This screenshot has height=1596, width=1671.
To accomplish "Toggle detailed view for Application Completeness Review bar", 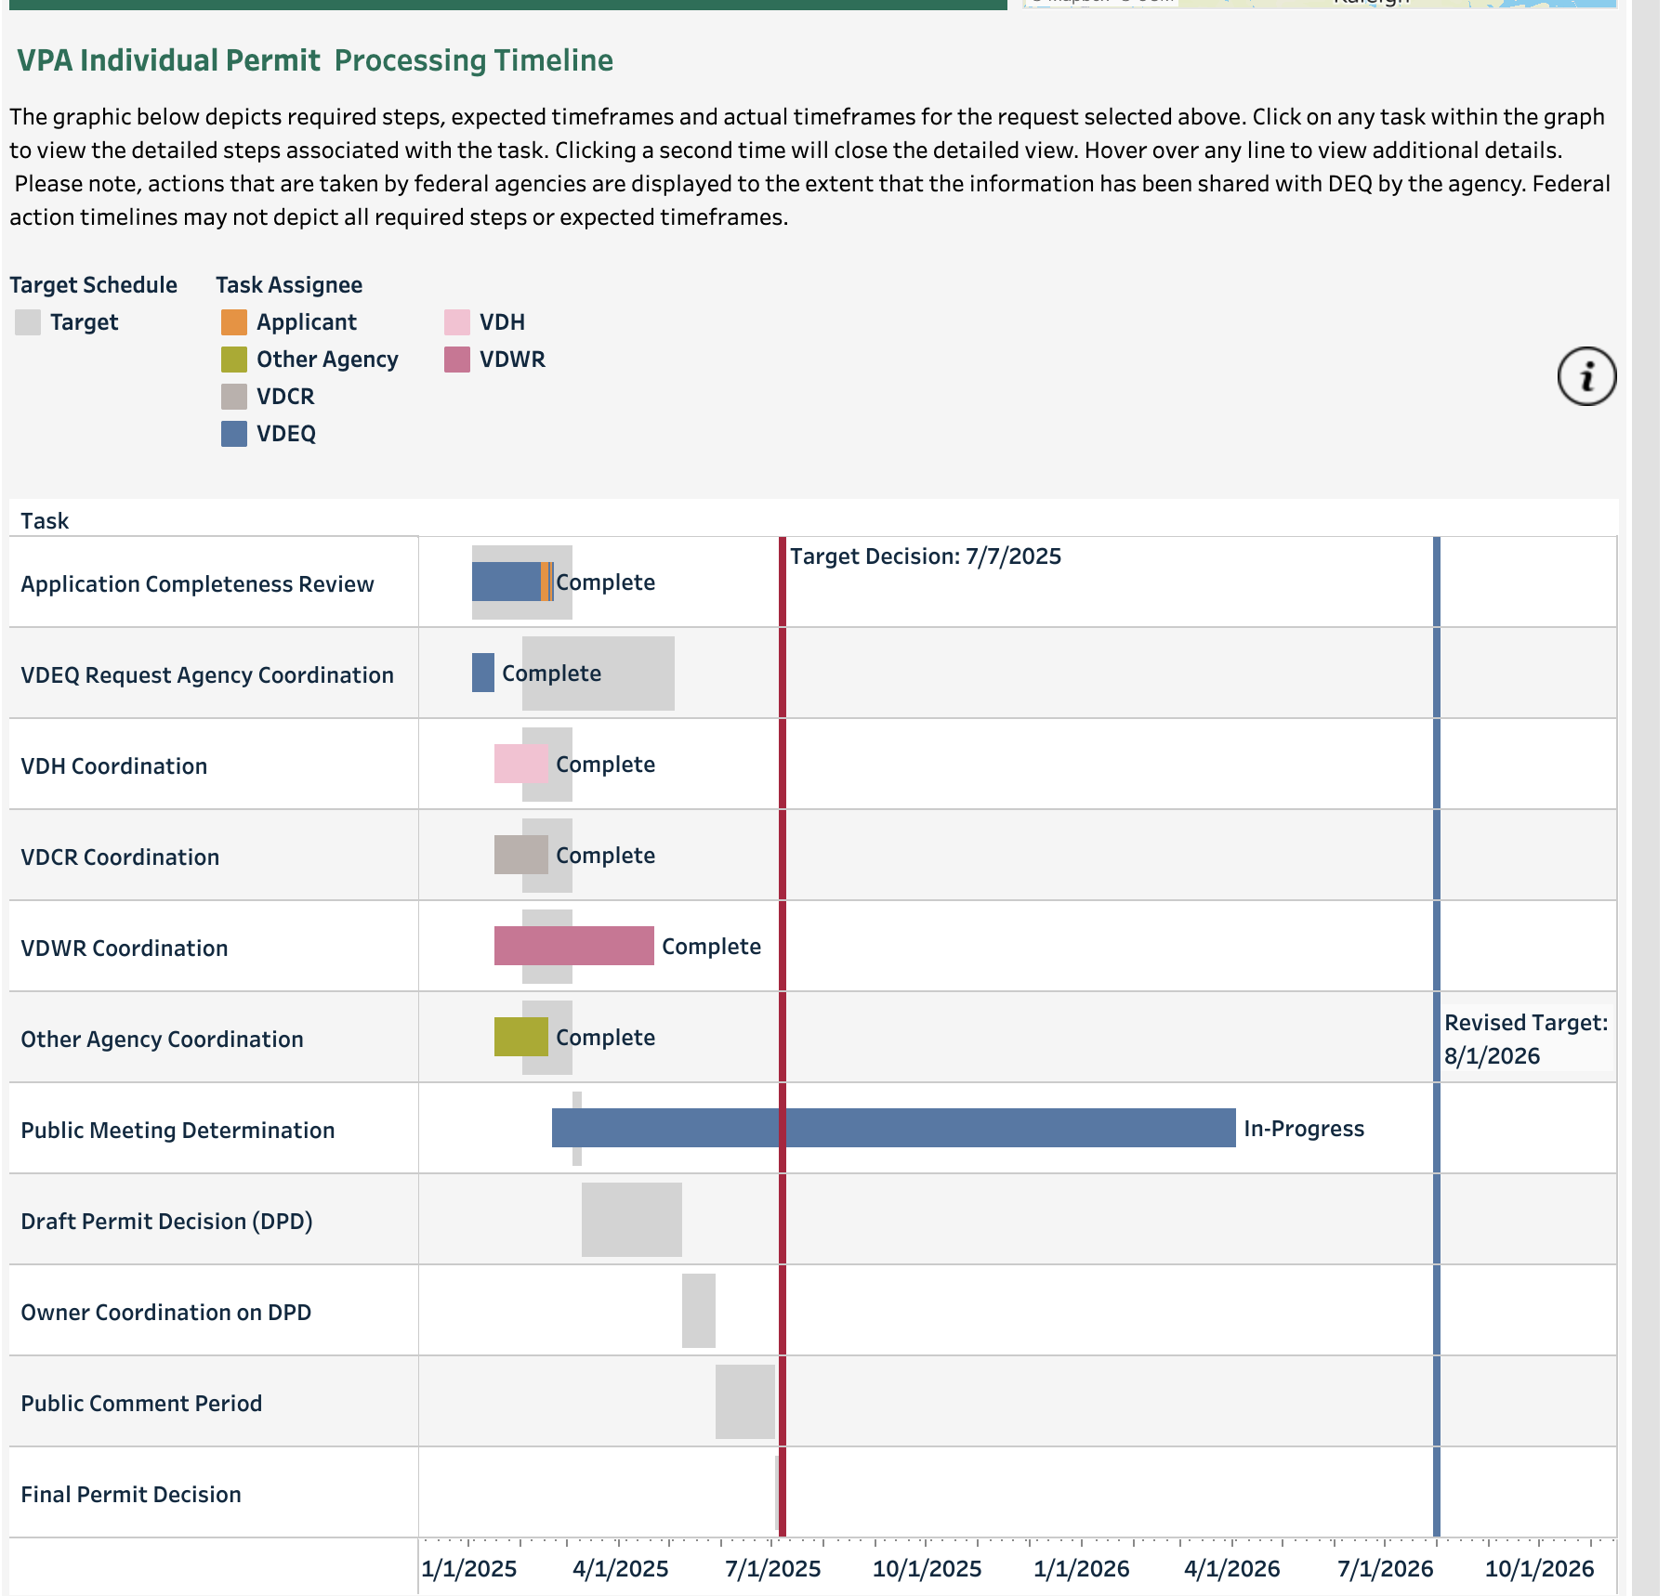I will [507, 581].
